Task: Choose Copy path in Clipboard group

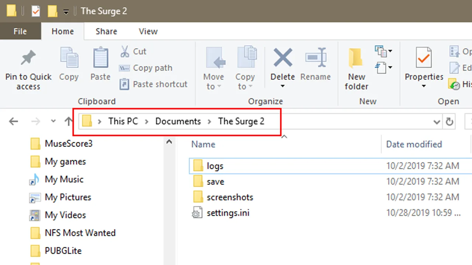Action: tap(146, 68)
